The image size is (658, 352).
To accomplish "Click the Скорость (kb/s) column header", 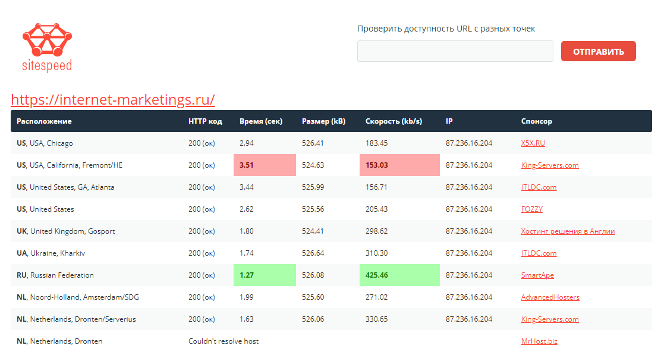I will [x=393, y=121].
